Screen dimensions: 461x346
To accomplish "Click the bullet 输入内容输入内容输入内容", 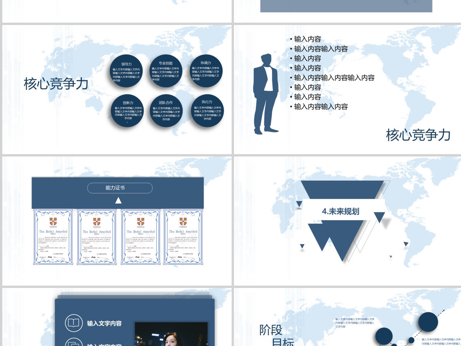I will tap(333, 78).
